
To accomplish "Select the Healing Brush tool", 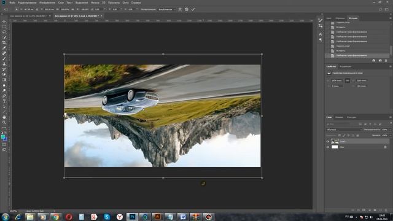I will click(4, 53).
